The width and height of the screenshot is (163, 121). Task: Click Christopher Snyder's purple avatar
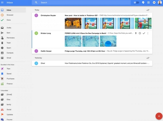coord(36,15)
